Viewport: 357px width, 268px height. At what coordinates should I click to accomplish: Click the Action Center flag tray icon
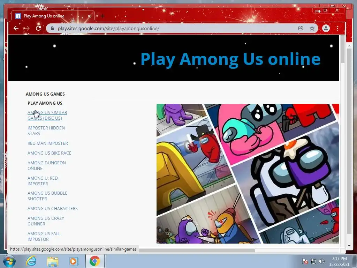click(x=305, y=261)
